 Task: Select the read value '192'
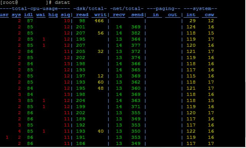pyautogui.click(x=80, y=125)
